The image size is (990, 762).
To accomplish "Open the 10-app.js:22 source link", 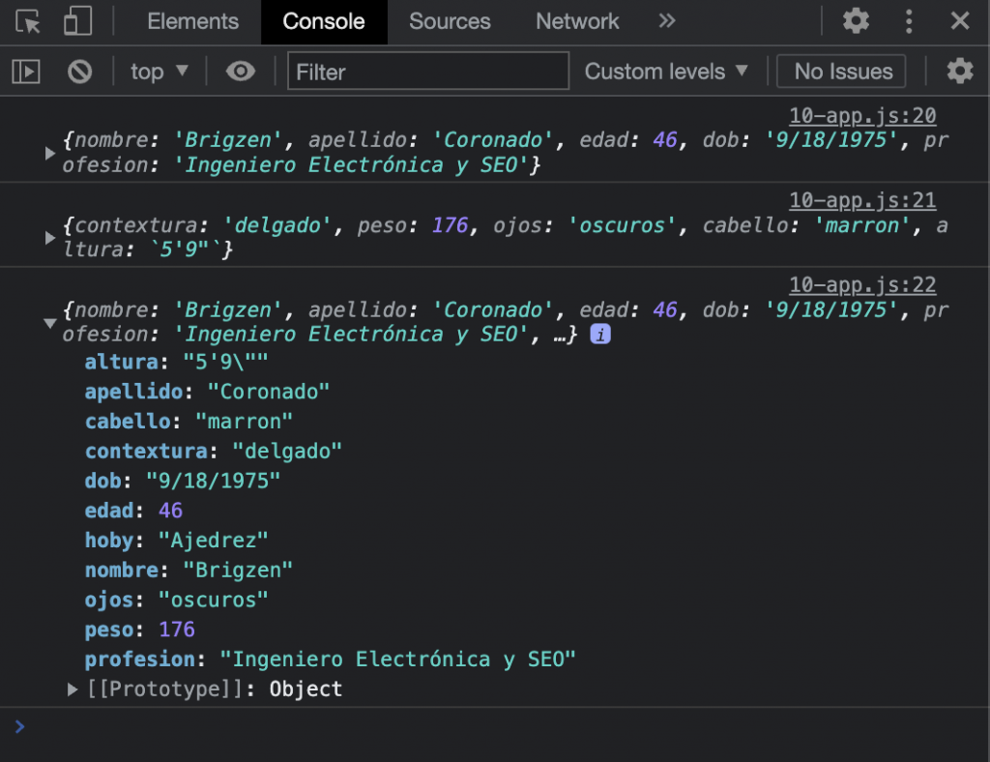I will [x=862, y=284].
